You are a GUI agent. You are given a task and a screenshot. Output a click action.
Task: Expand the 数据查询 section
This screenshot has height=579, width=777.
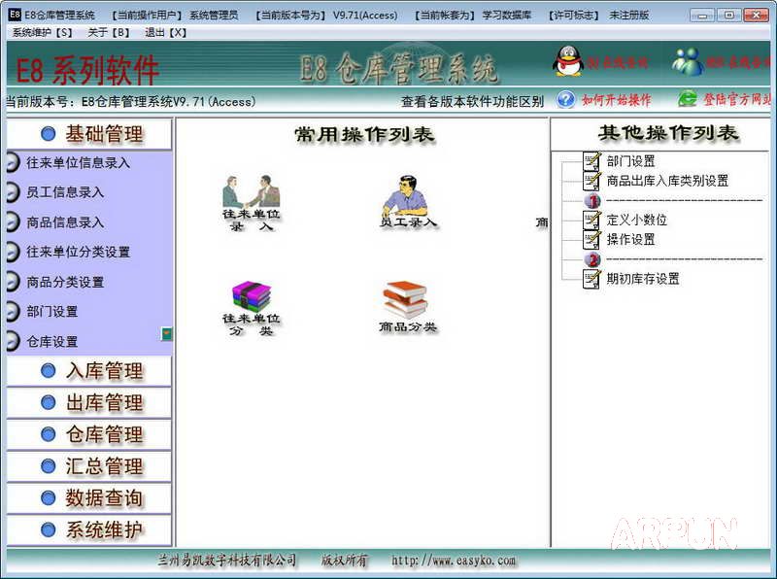89,497
